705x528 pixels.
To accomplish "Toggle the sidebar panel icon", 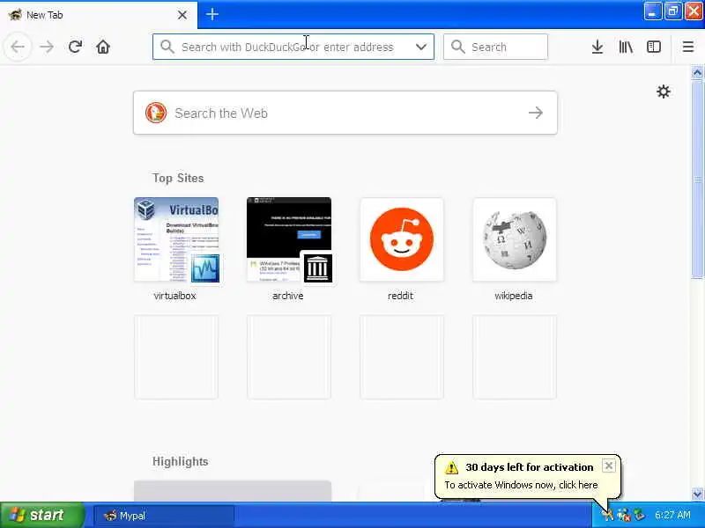I will click(653, 47).
